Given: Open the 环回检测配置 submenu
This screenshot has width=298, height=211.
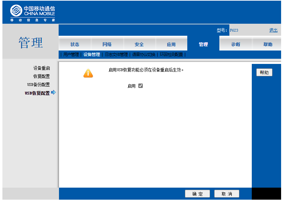Looking at the screenshot, I should (x=171, y=55).
